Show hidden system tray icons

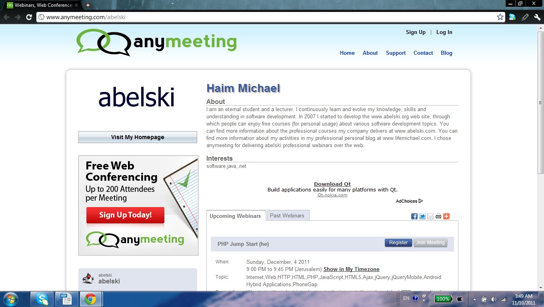[475, 299]
